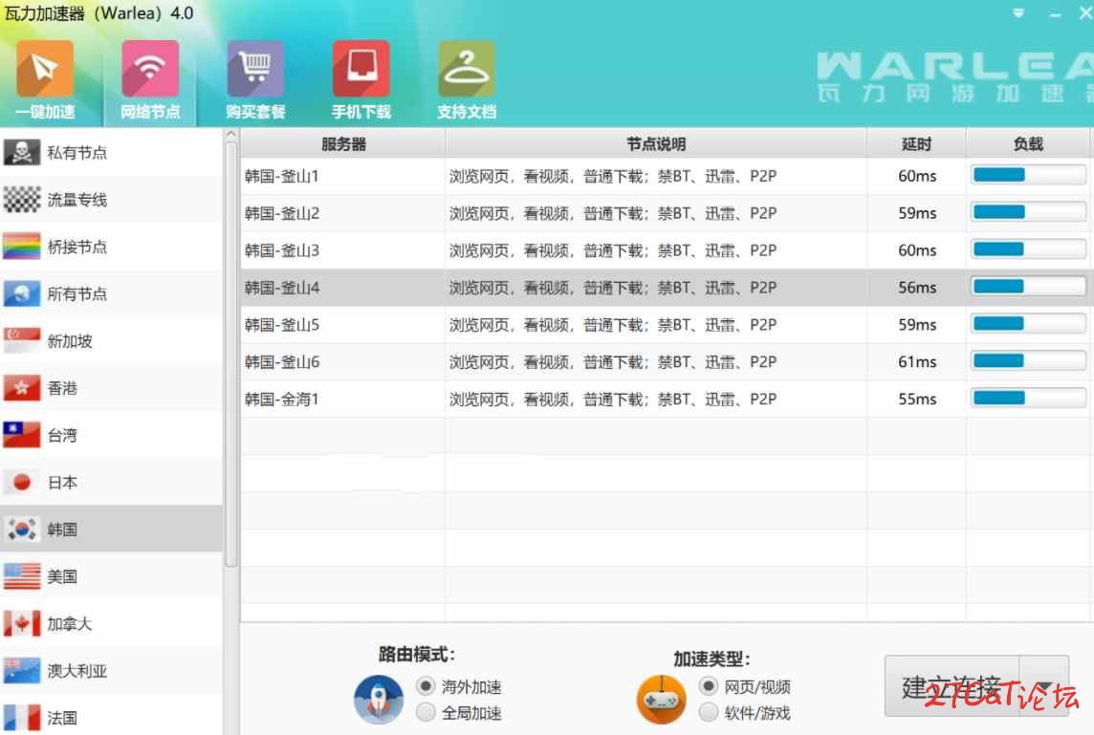The height and width of the screenshot is (735, 1094).
Task: Select server 韩国-釜山5
Action: [x=665, y=324]
